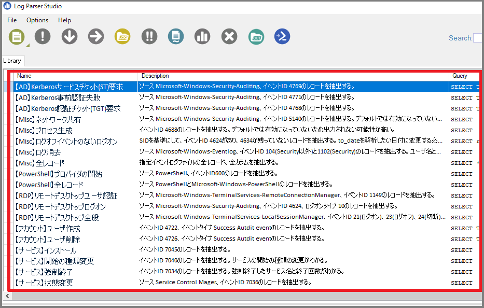This screenshot has height=308, width=484.
Task: Click the description mentioning イベントID 4768
Action: (246, 108)
